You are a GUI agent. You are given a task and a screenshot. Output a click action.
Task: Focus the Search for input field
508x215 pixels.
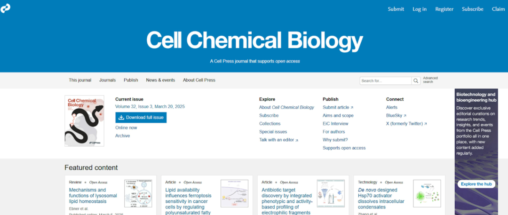click(x=385, y=81)
